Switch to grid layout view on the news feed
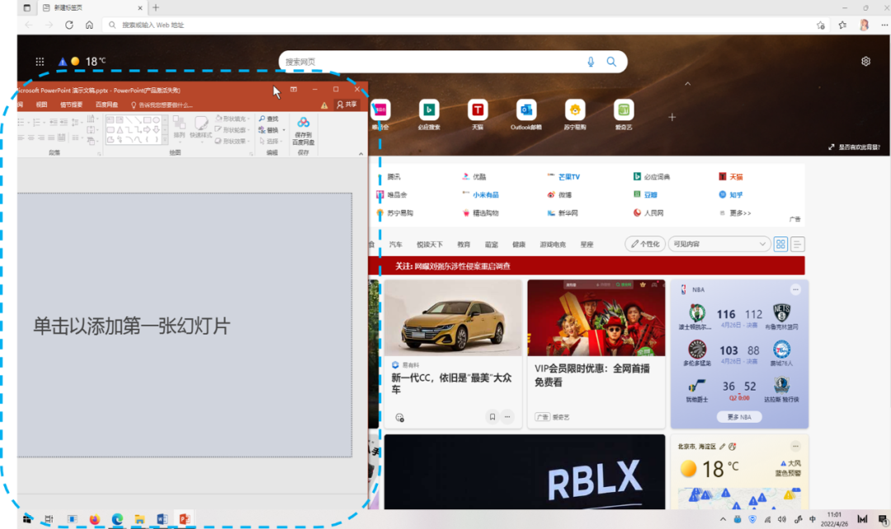891x529 pixels. point(780,244)
